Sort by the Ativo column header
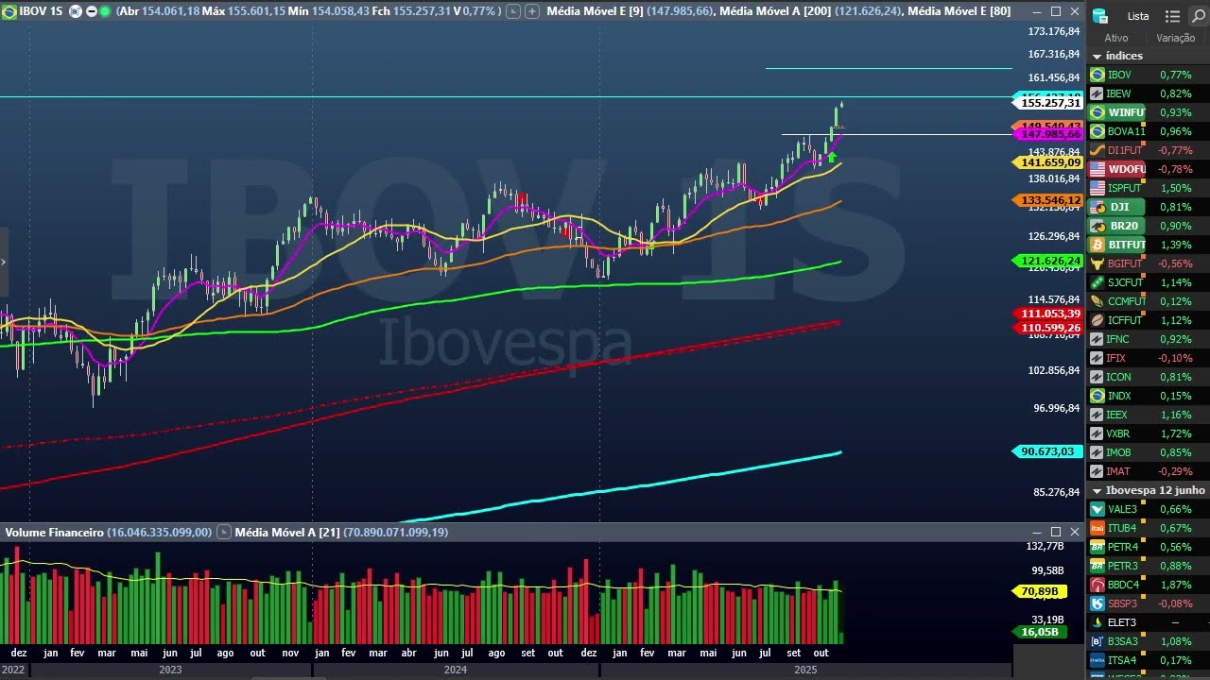 point(1116,38)
